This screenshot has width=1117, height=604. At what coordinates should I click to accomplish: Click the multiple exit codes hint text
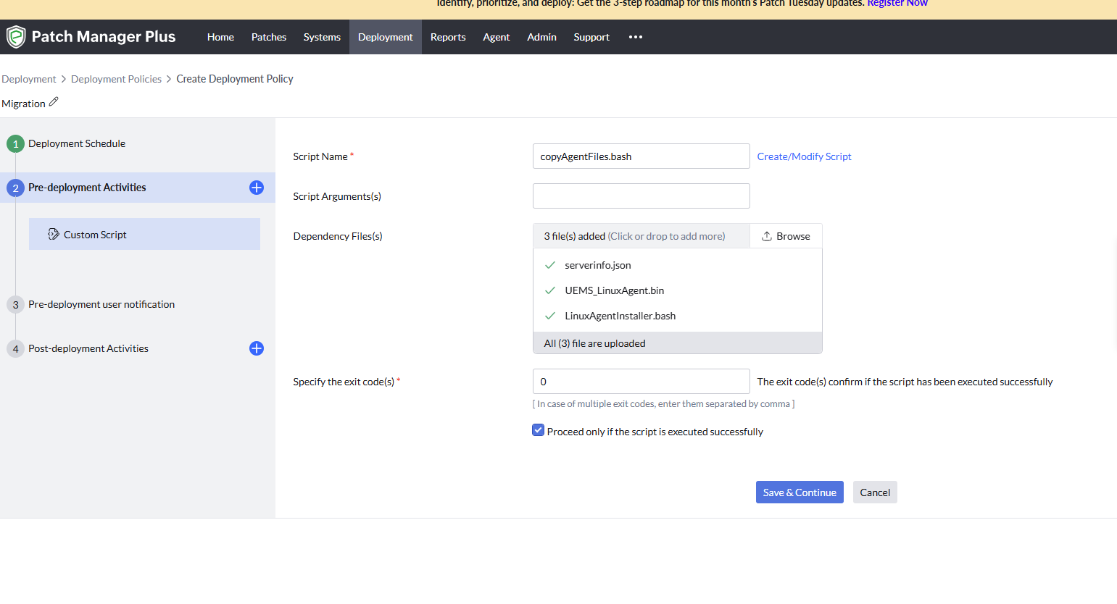[x=663, y=404]
